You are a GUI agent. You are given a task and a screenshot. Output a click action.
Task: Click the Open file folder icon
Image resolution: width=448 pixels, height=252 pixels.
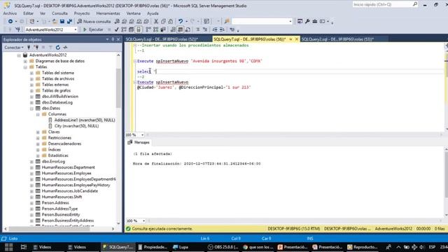[55, 22]
